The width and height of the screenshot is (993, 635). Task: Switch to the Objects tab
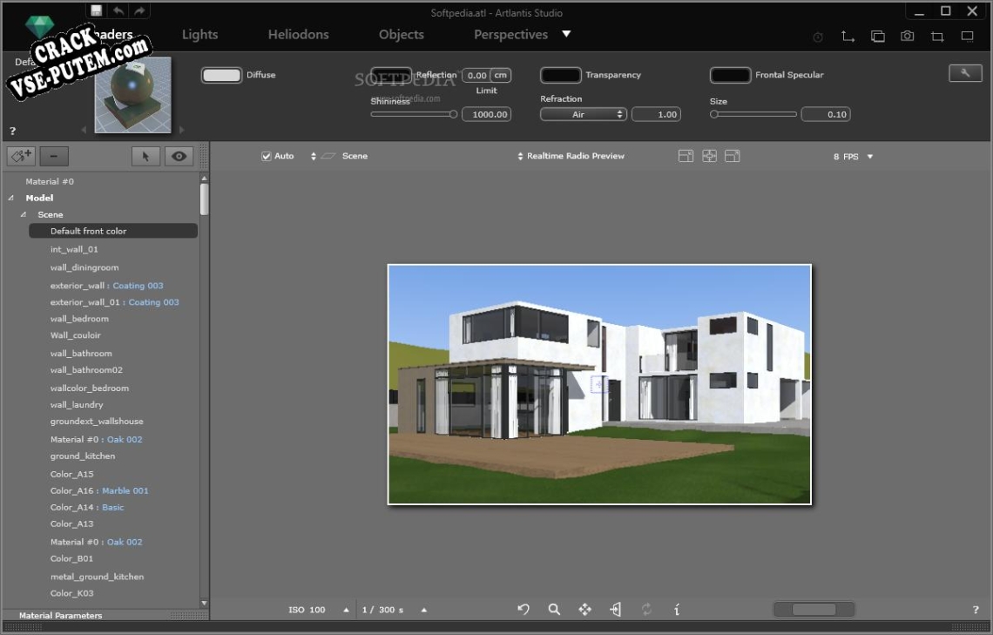(402, 34)
